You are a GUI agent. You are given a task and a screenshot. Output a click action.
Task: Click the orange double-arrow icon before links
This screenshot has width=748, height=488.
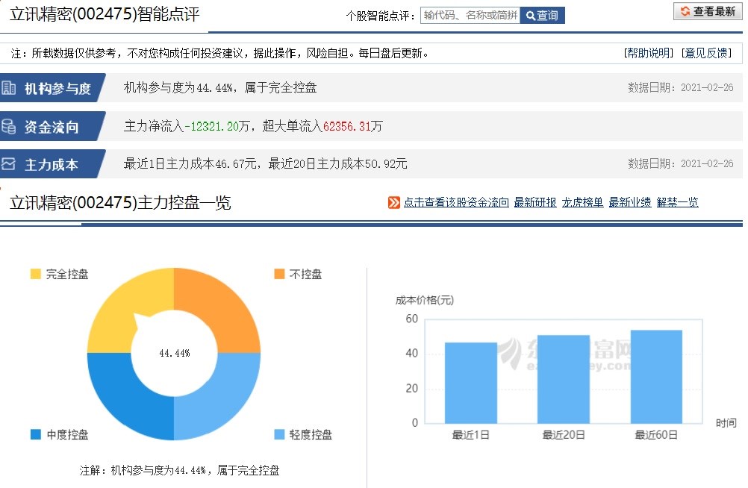tap(394, 203)
